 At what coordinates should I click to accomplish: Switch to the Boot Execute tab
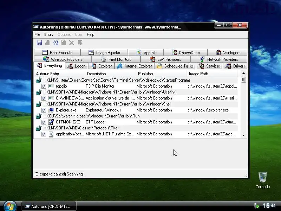[x=57, y=52]
